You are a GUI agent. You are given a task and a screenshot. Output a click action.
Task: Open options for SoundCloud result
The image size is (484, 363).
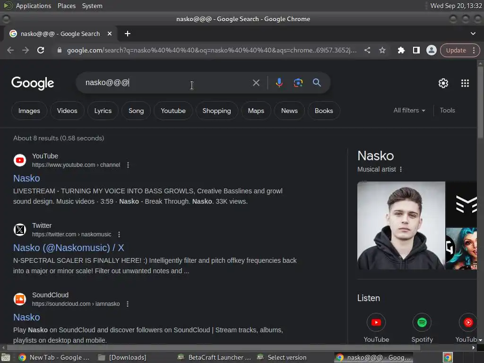pyautogui.click(x=128, y=304)
